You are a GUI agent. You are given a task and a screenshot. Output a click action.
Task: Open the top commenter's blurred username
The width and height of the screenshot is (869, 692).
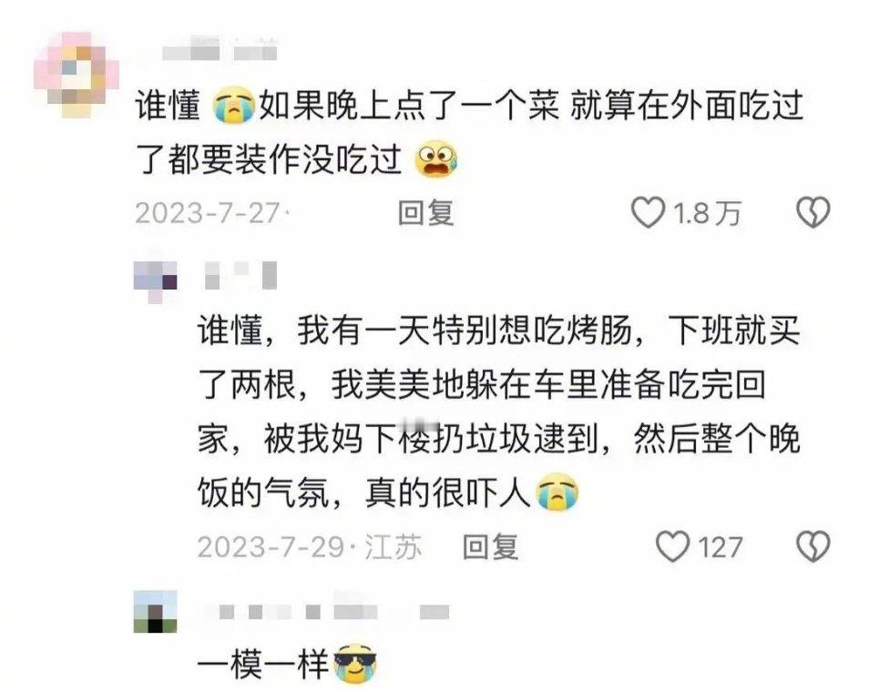coord(220,48)
